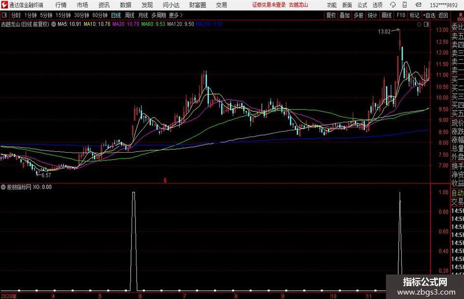Open the 版面 menu
464x299 pixels.
[x=347, y=5]
